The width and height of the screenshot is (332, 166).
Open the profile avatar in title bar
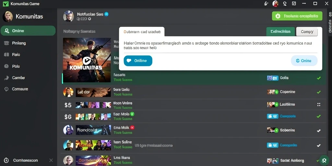click(275, 3)
